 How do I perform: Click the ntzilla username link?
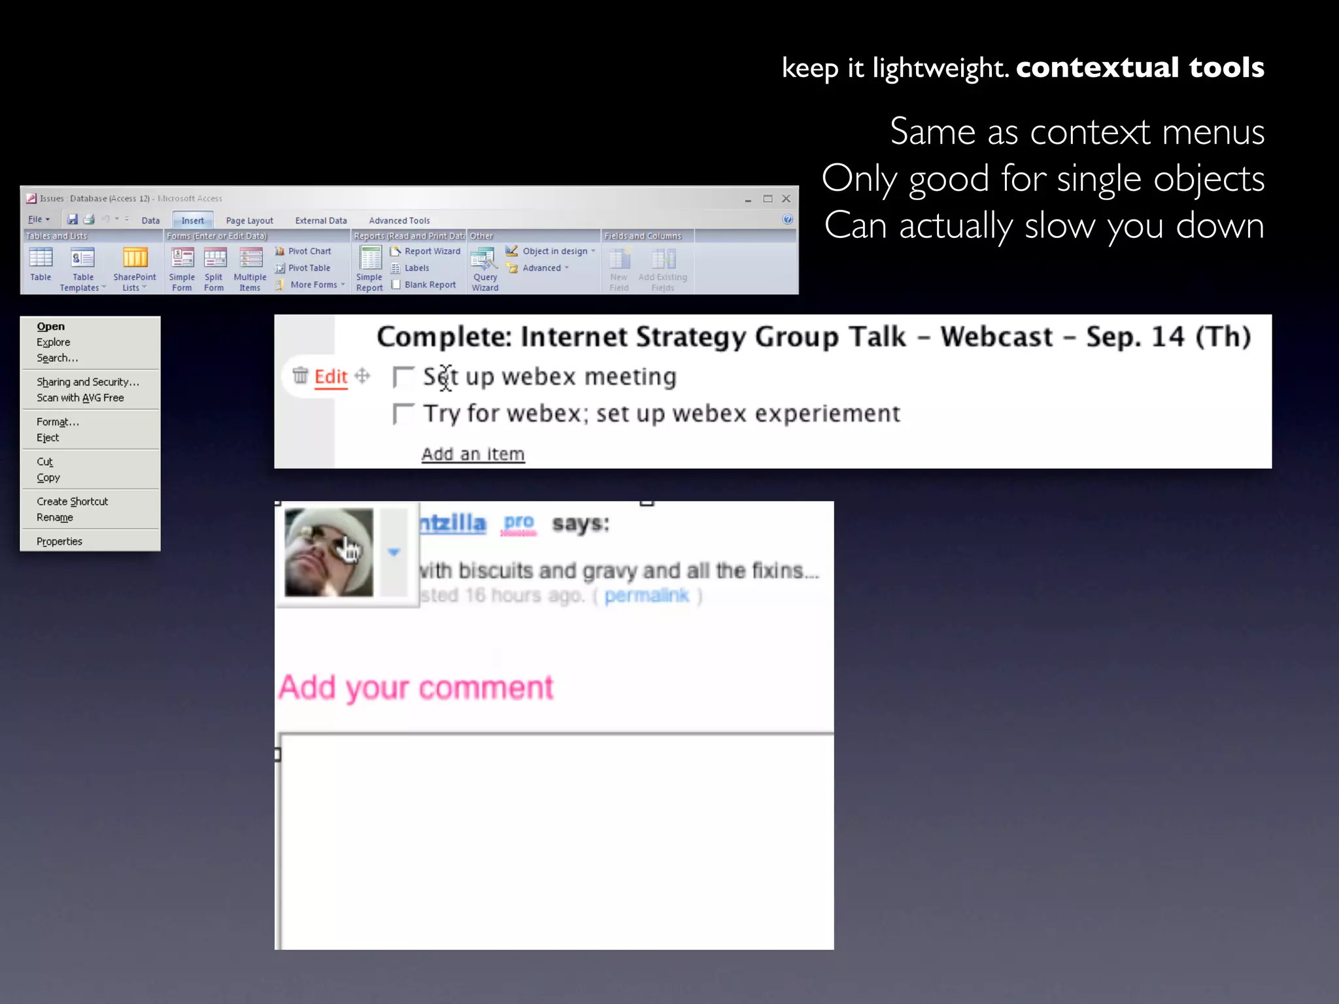(452, 523)
